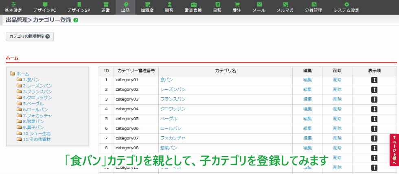Click the sort-order icon for the フランスパン row
399x174 pixels.
(374, 99)
